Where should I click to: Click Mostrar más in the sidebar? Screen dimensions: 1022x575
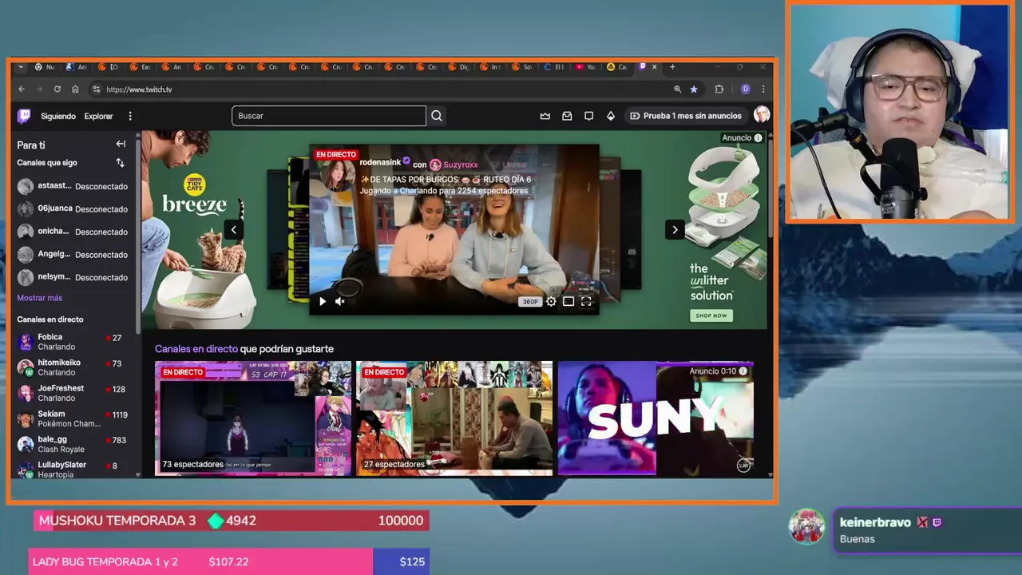tap(40, 298)
